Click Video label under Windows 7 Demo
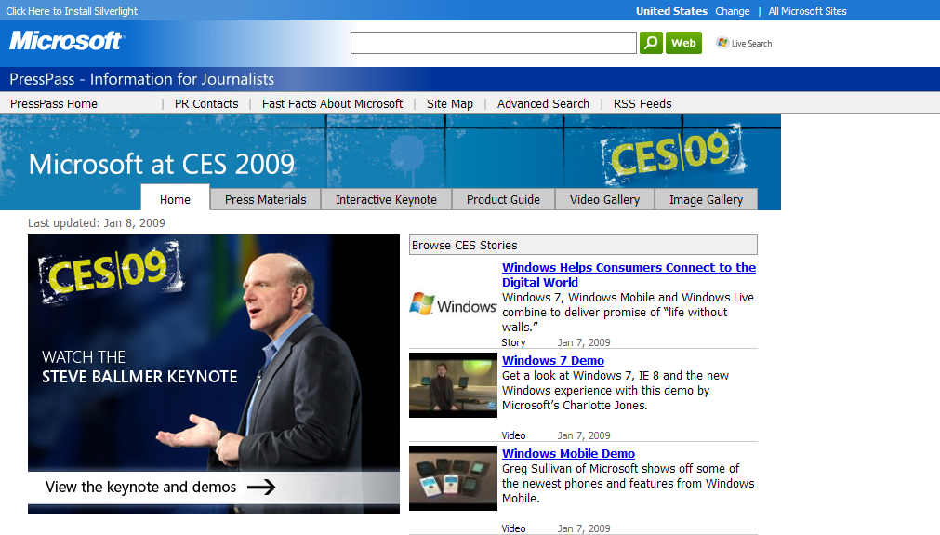 click(x=513, y=435)
